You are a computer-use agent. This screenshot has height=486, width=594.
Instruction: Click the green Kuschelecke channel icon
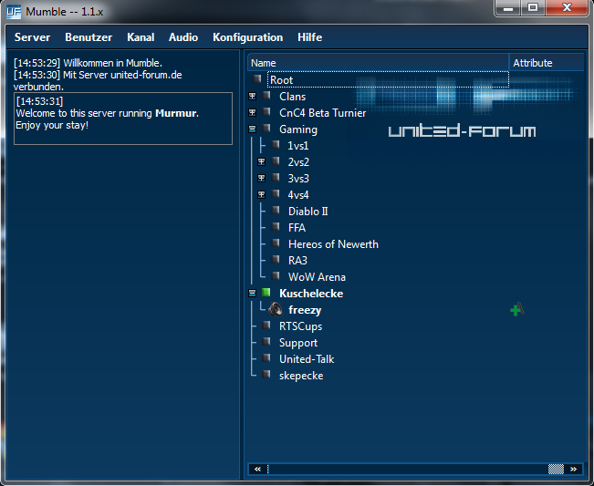coord(266,292)
